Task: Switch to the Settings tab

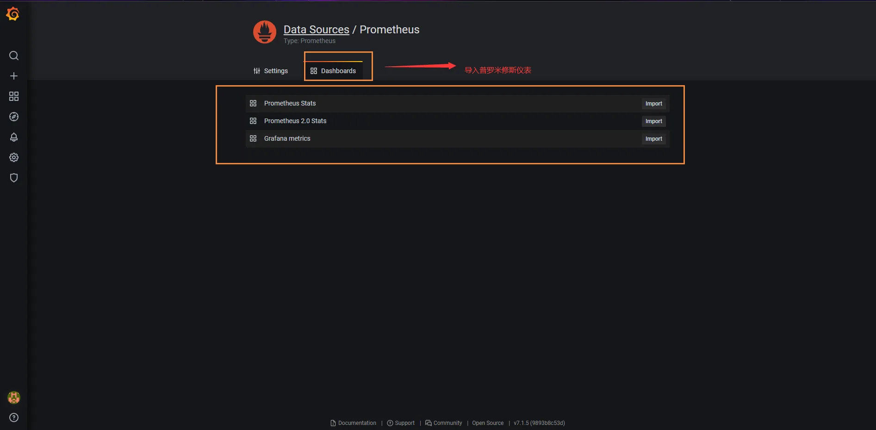Action: point(271,71)
